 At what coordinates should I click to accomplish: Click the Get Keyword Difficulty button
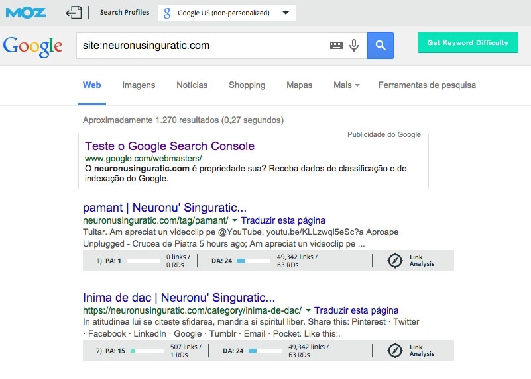pos(467,42)
